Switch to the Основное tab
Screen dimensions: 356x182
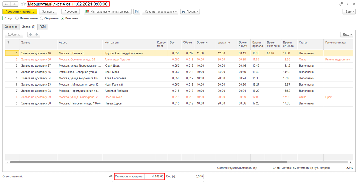(x=11, y=27)
